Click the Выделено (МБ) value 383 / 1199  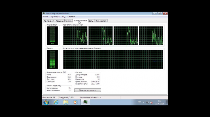(x=95, y=84)
